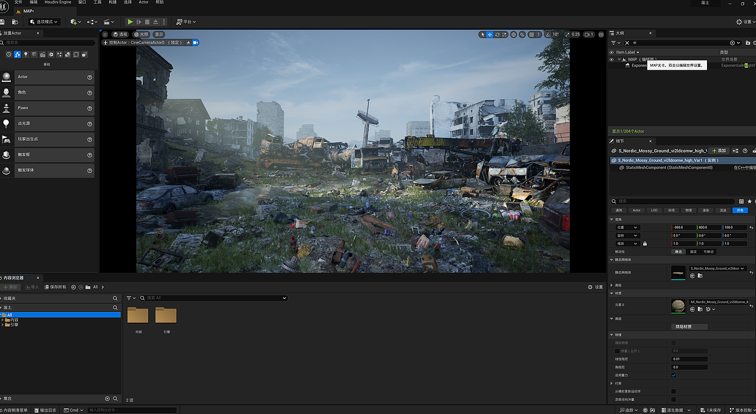
Task: Set mobility to 可移动 movable
Action: point(709,251)
